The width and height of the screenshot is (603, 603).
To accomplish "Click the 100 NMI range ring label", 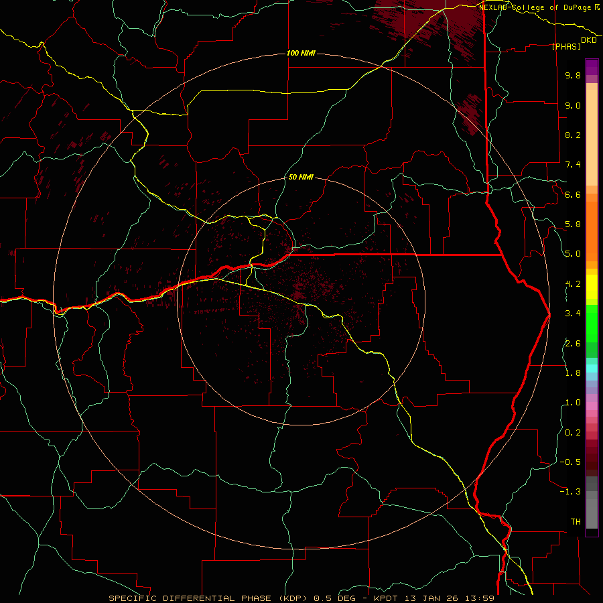I will 301,53.
